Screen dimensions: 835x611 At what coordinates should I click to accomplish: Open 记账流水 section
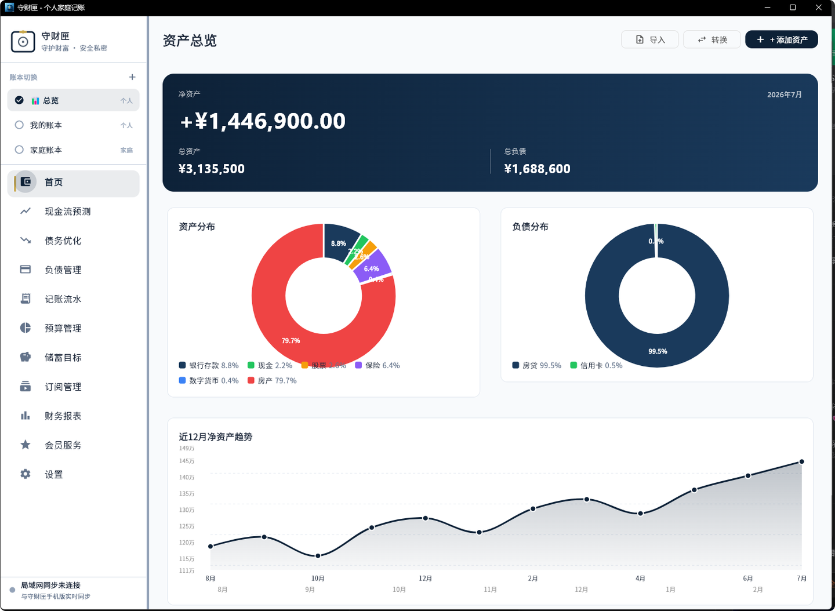[63, 299]
